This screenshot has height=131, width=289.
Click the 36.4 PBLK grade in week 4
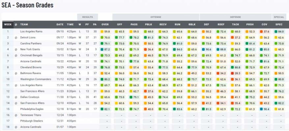pos(148,49)
